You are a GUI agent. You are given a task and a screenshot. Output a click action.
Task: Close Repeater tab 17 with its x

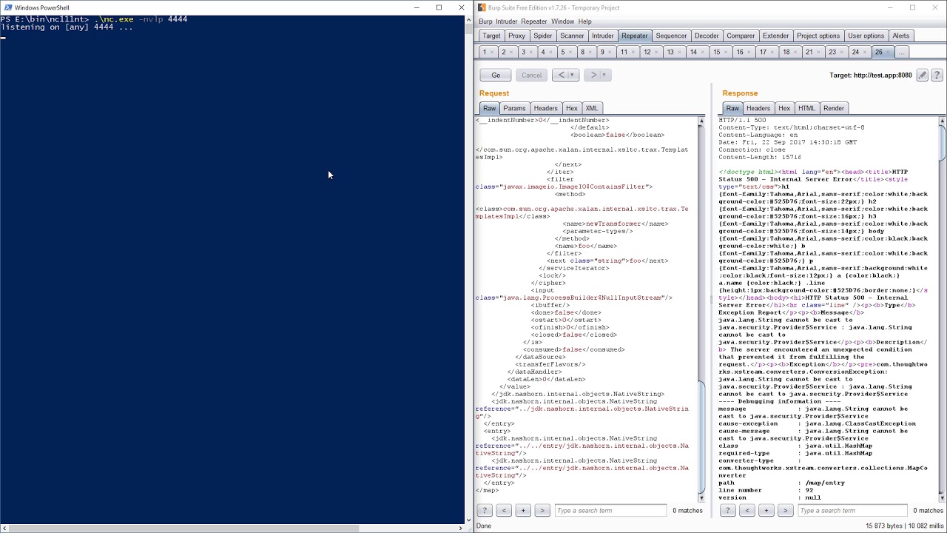click(772, 53)
